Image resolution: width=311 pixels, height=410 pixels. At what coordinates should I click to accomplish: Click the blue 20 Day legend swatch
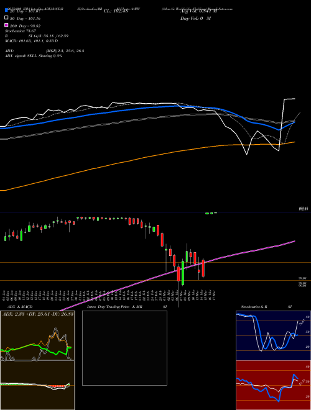click(6, 11)
